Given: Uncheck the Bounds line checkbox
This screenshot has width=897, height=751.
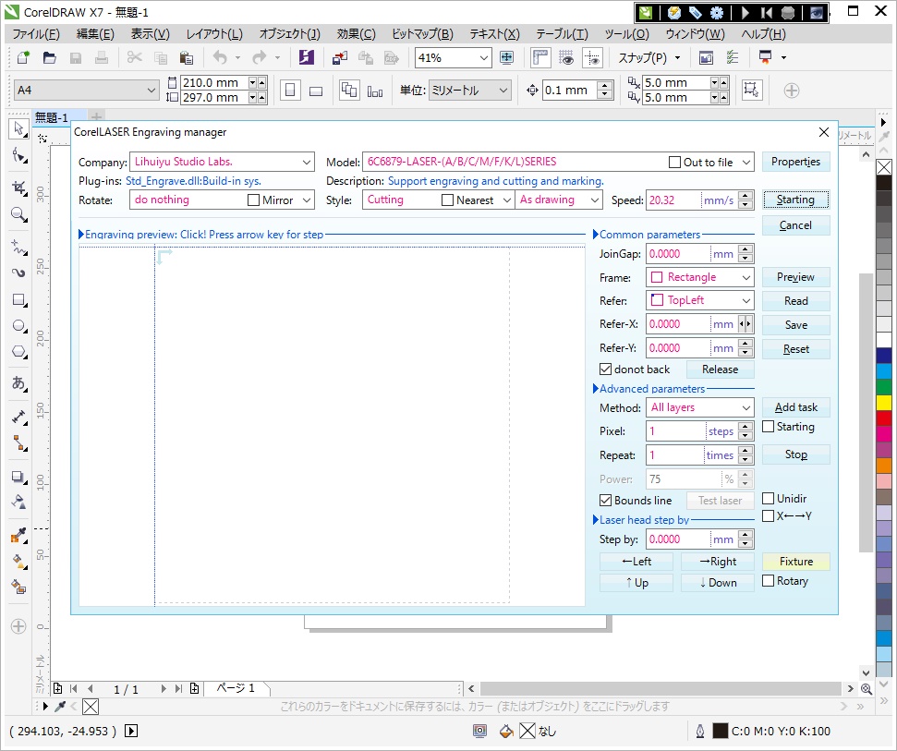Looking at the screenshot, I should tap(605, 501).
